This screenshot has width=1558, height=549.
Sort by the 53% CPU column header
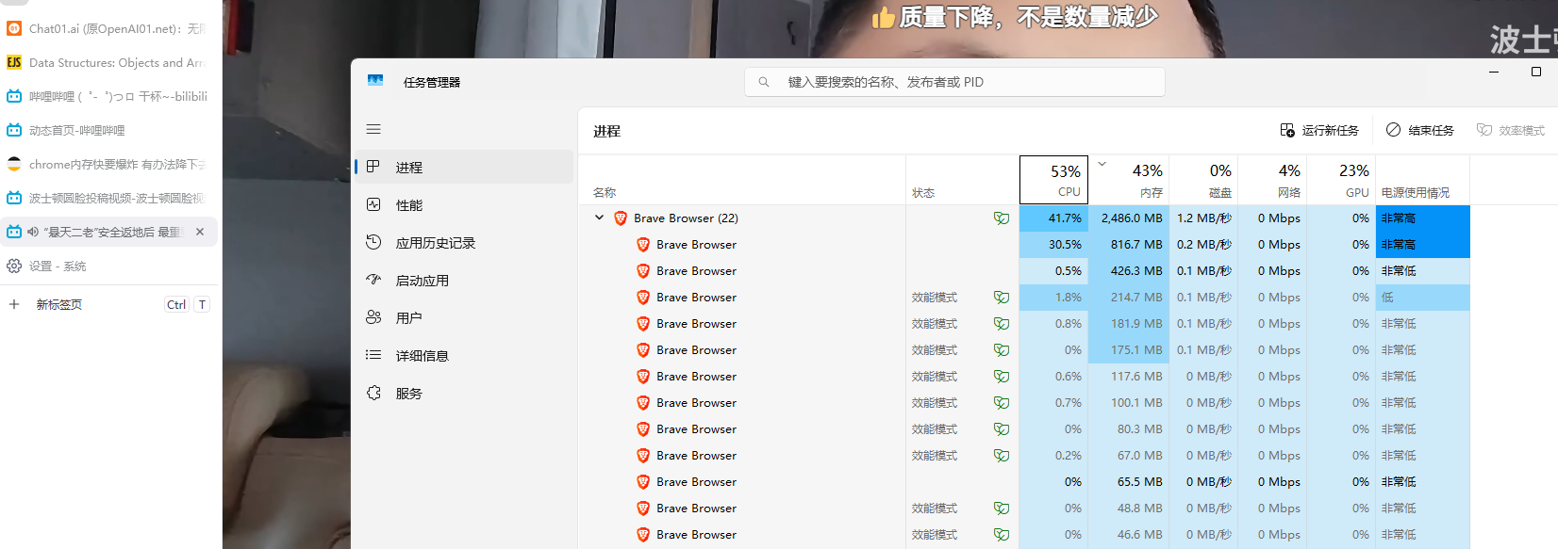1053,180
